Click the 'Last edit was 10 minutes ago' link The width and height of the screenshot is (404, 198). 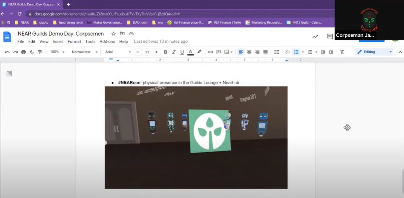coord(161,41)
